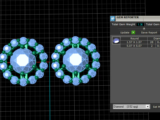Select the left earring's center stone
Image resolution: width=160 pixels, height=120 pixels.
pyautogui.click(x=23, y=61)
